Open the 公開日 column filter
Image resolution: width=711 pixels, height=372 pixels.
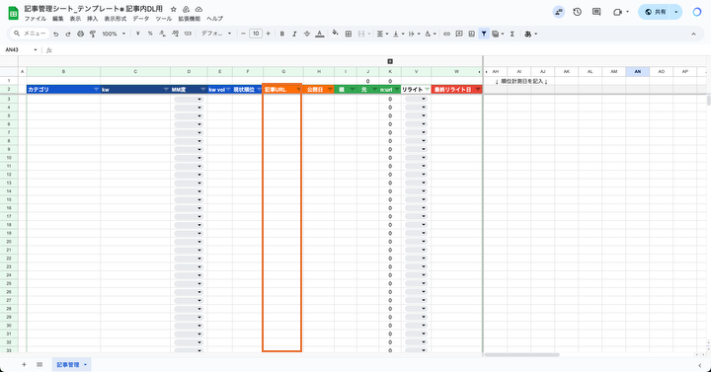pos(330,90)
